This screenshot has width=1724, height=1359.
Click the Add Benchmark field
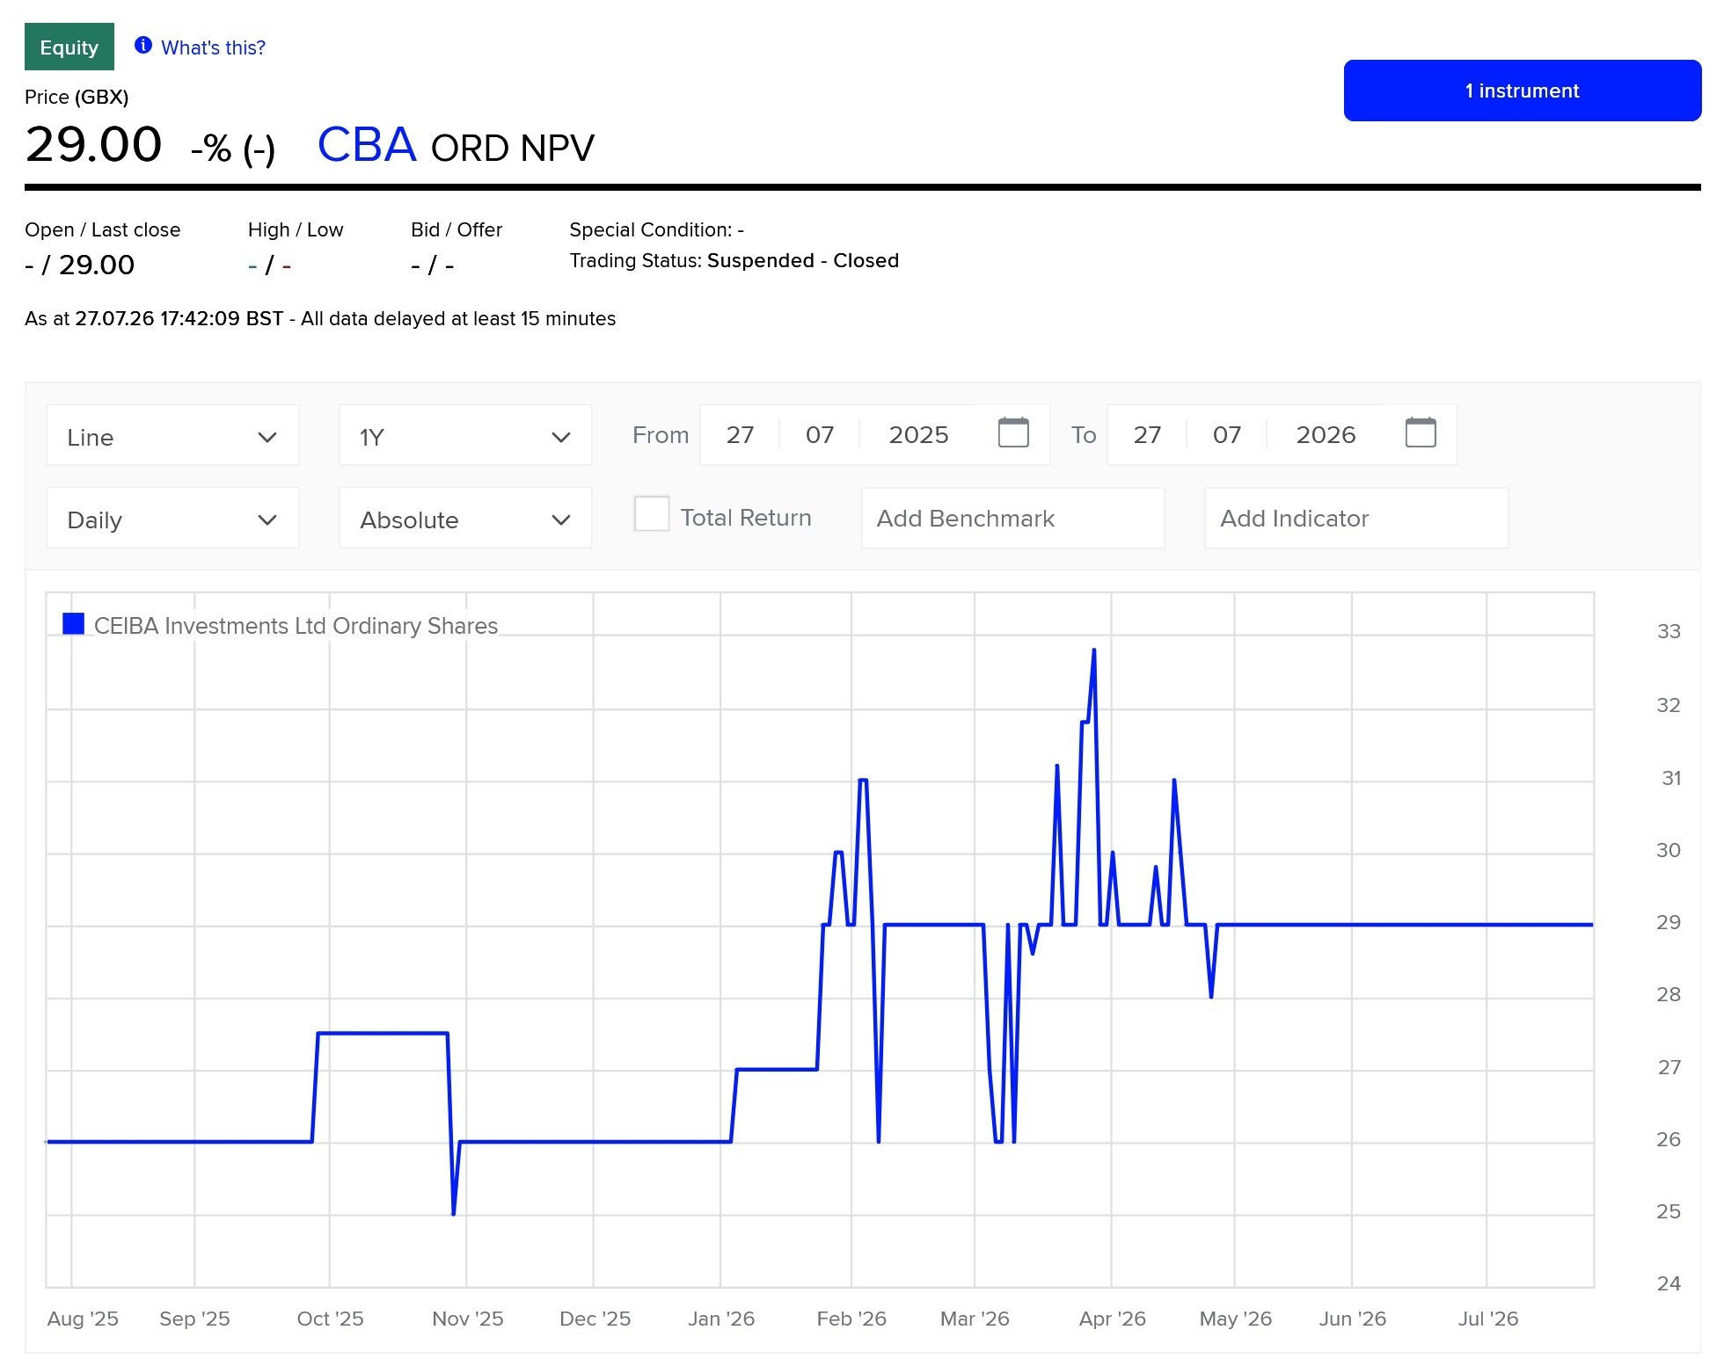coord(1012,519)
